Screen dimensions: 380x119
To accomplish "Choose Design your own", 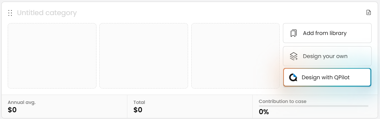I will [x=327, y=56].
